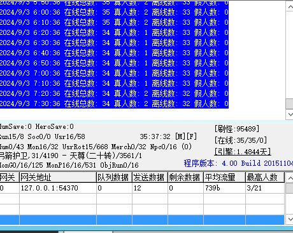The width and height of the screenshot is (293, 233).
Task: Click the UsrRot15/668 status text
Action: pos(85,147)
